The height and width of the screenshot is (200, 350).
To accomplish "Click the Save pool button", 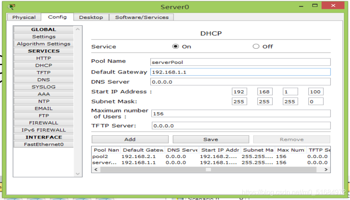I will tap(211, 139).
